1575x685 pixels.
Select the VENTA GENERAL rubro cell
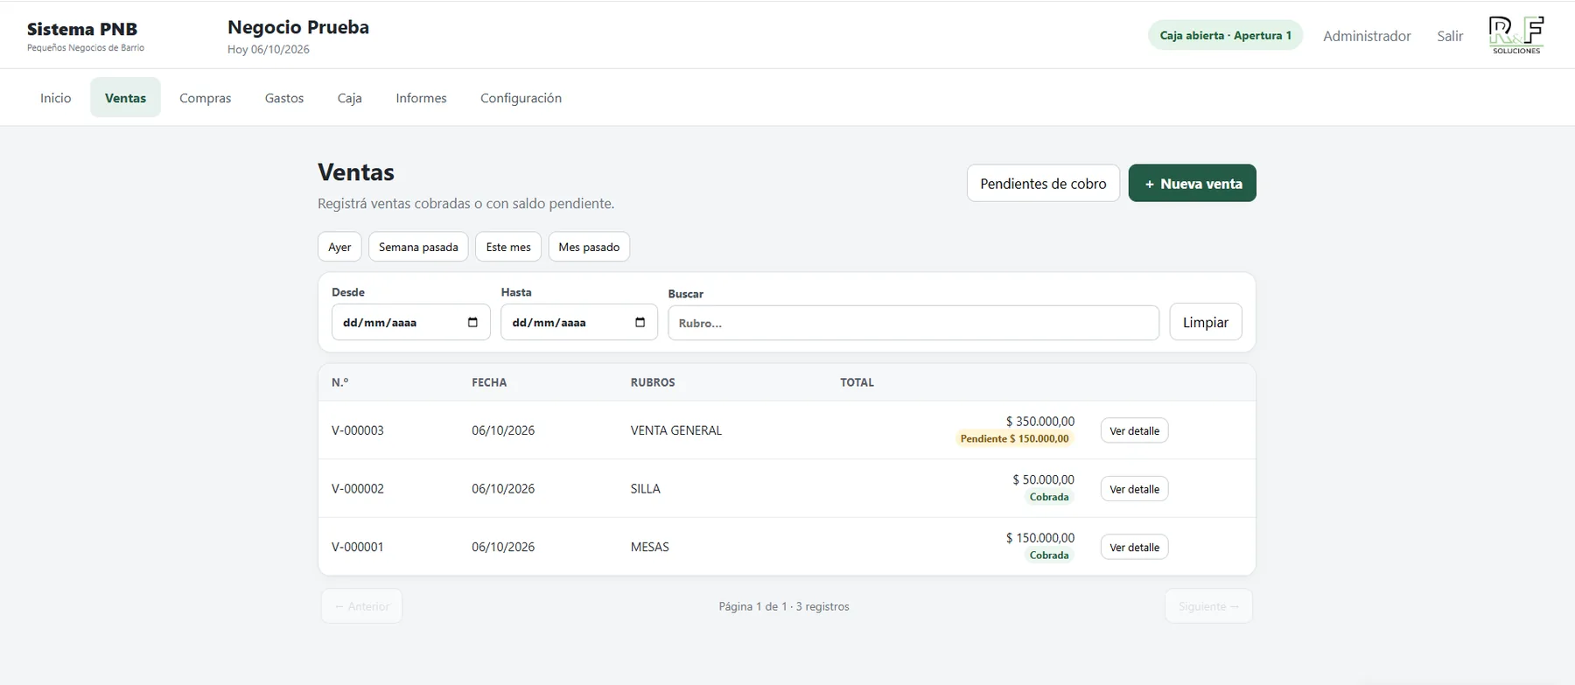pyautogui.click(x=676, y=430)
